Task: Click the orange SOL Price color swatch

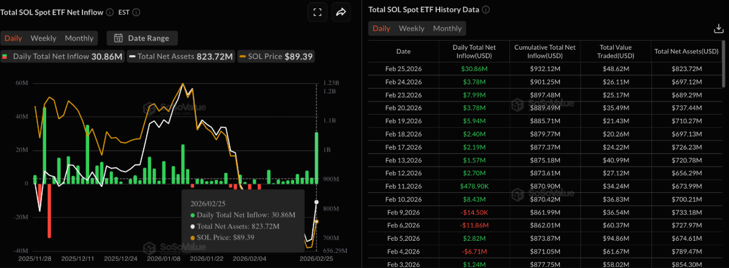Action: click(x=243, y=56)
